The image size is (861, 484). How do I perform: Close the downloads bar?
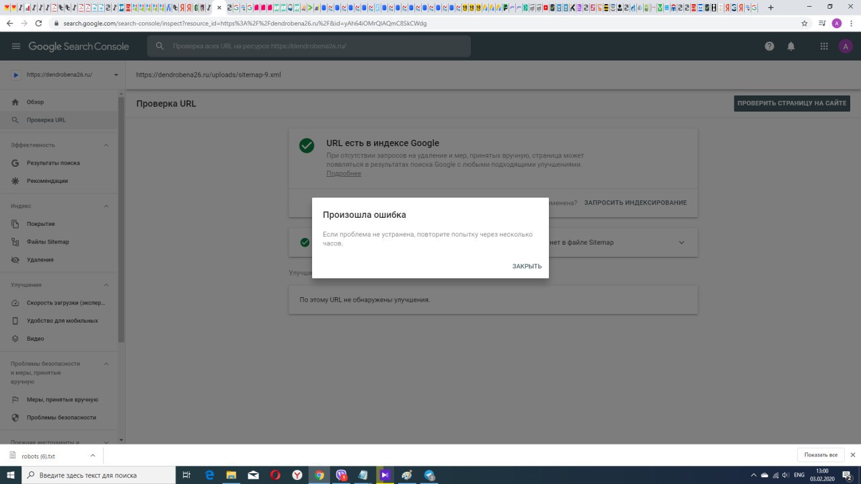click(x=853, y=455)
